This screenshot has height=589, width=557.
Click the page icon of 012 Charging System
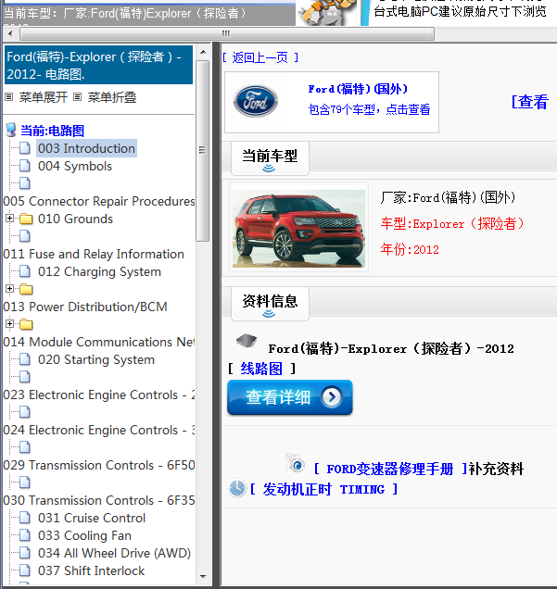click(25, 271)
